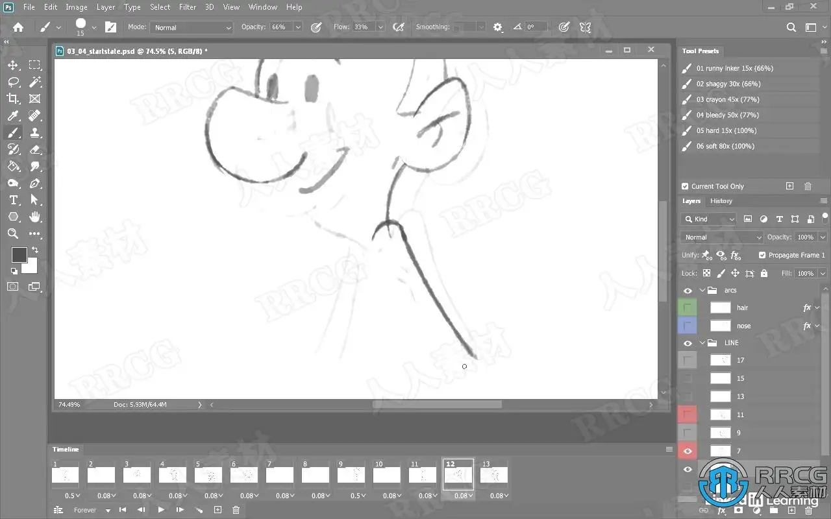Open the layer blend mode Normal dropdown

click(722, 237)
